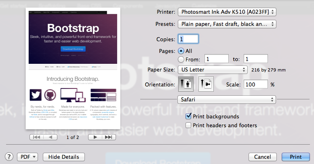The height and width of the screenshot is (164, 314).
Task: Go to next preview page
Action: [x=95, y=137]
